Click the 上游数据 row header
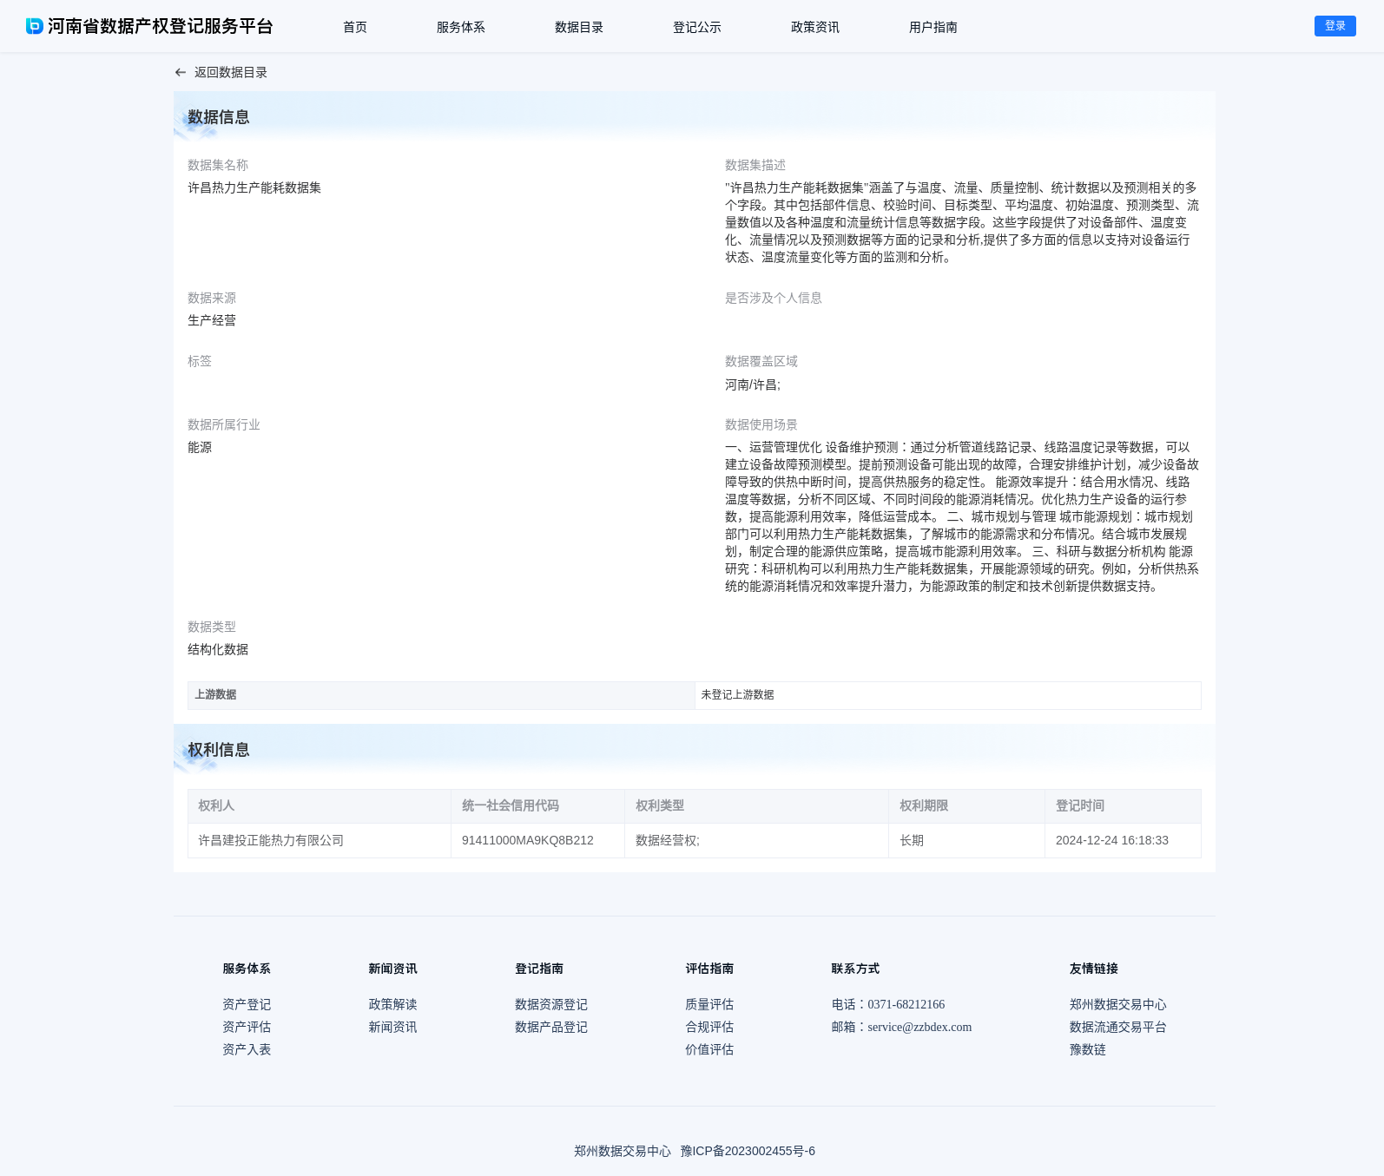Image resolution: width=1384 pixels, height=1176 pixels. [441, 695]
